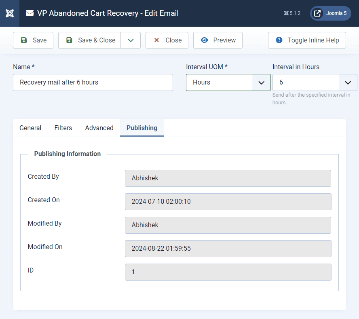Toggle Inline Help
Viewport: 359px width, 319px height.
307,40
